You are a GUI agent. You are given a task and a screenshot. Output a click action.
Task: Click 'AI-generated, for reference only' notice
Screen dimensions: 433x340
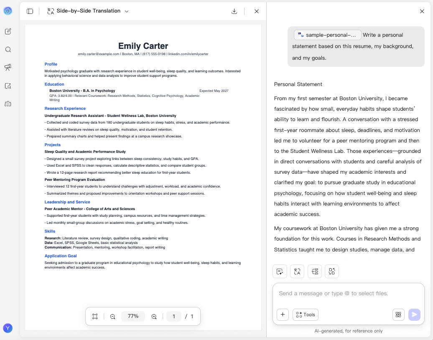click(348, 331)
